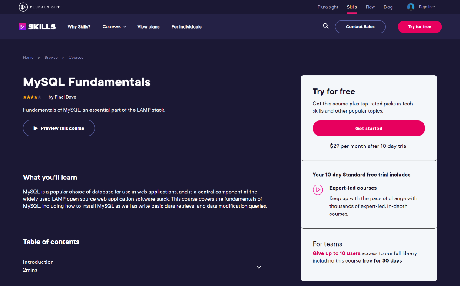Follow the Home breadcrumb link
This screenshot has height=286, width=460.
click(28, 58)
